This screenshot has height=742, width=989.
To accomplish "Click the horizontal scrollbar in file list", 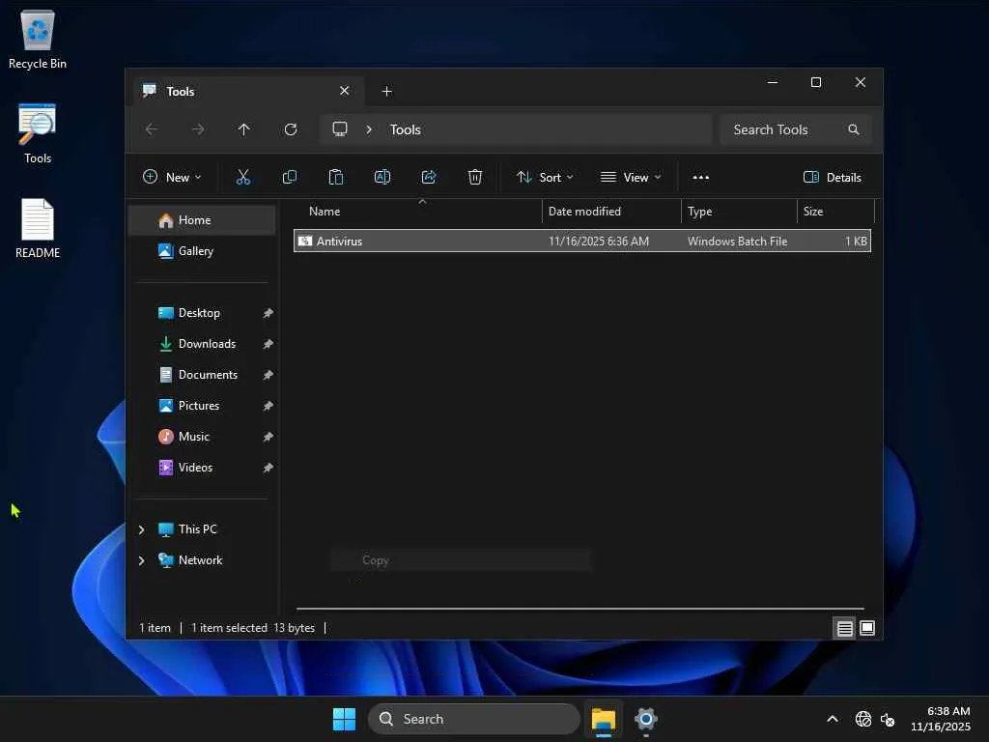I will 579,609.
